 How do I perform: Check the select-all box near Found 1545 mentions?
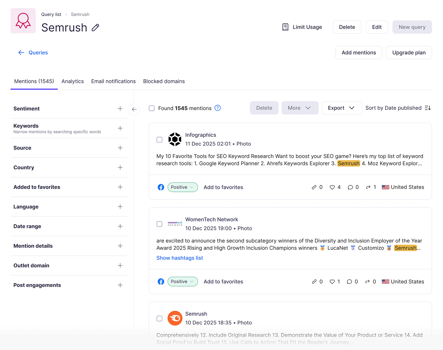pyautogui.click(x=152, y=108)
